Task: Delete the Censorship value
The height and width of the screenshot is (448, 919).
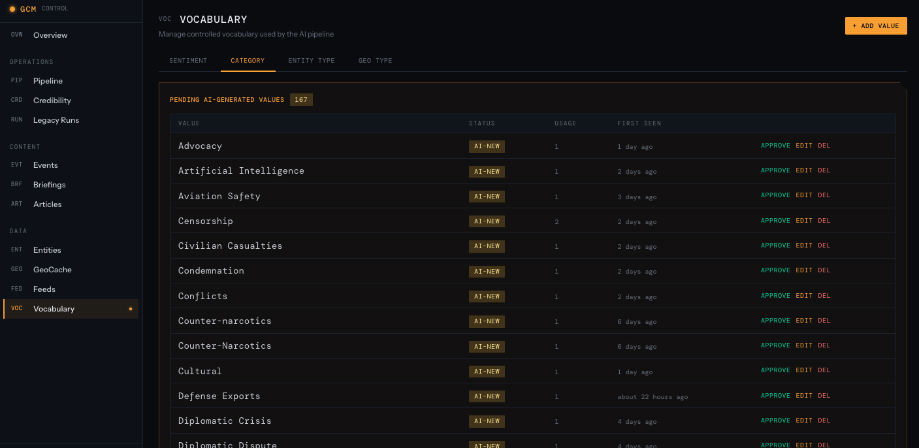Action: click(x=824, y=221)
